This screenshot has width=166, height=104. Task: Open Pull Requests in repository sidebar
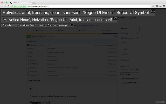(128, 38)
